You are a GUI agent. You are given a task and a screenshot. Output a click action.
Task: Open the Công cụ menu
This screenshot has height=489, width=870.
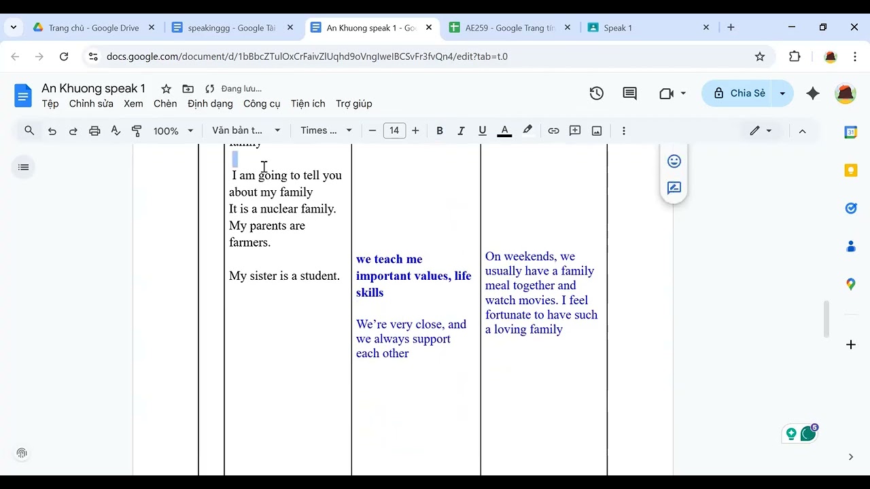tap(262, 104)
